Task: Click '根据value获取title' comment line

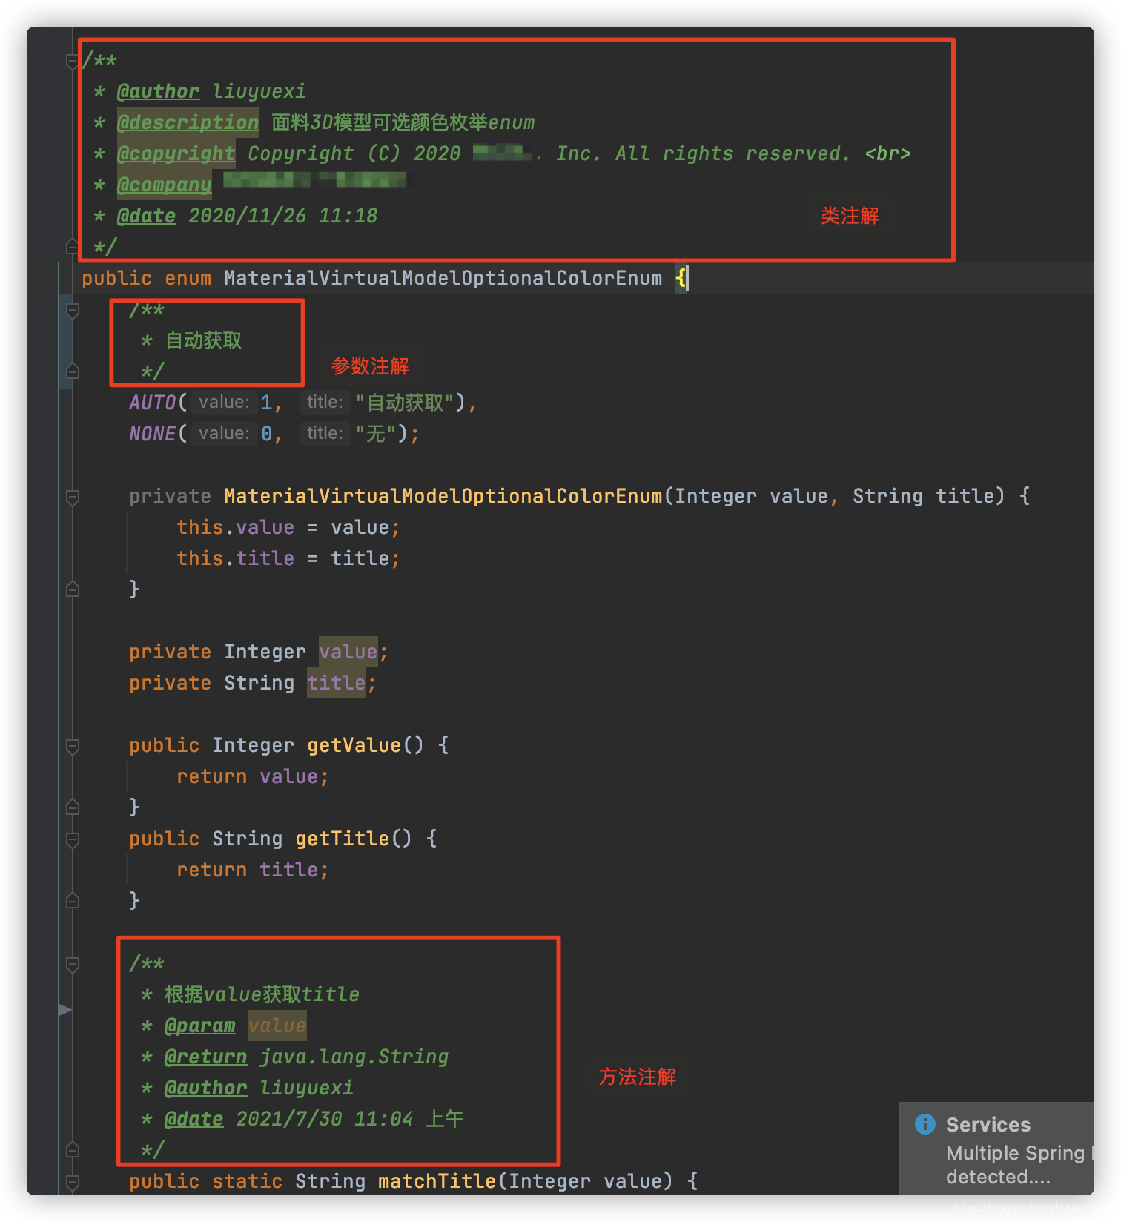Action: point(262,994)
